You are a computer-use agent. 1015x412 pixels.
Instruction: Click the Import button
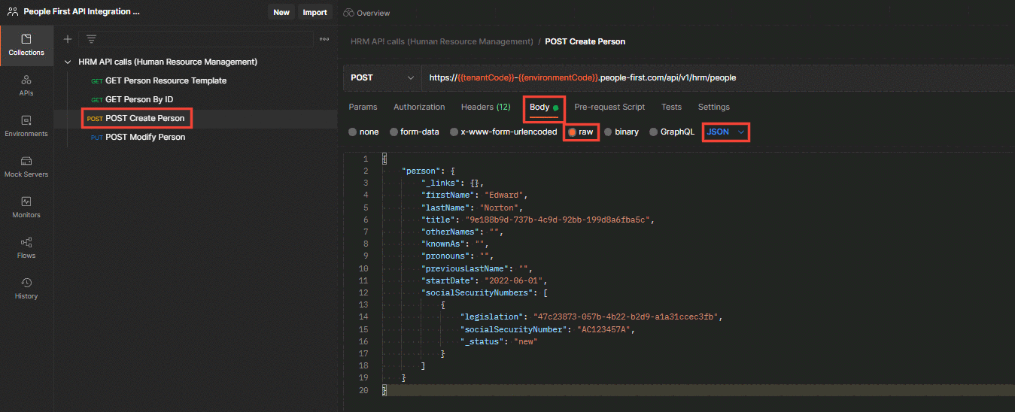tap(315, 12)
